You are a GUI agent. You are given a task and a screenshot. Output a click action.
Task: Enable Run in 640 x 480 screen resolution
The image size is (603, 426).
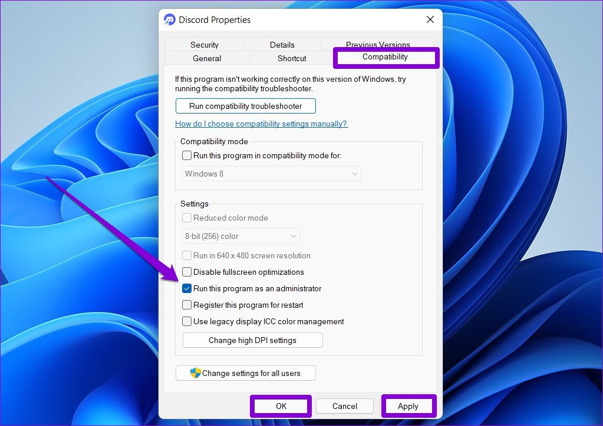point(187,255)
